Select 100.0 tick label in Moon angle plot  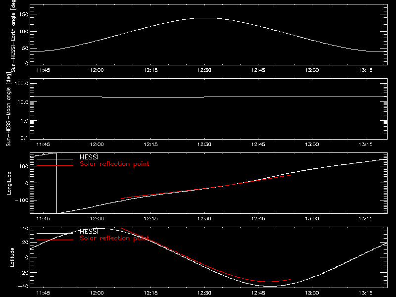pyautogui.click(x=22, y=84)
